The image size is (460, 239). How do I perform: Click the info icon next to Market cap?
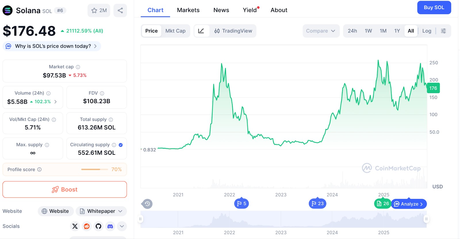pos(78,67)
